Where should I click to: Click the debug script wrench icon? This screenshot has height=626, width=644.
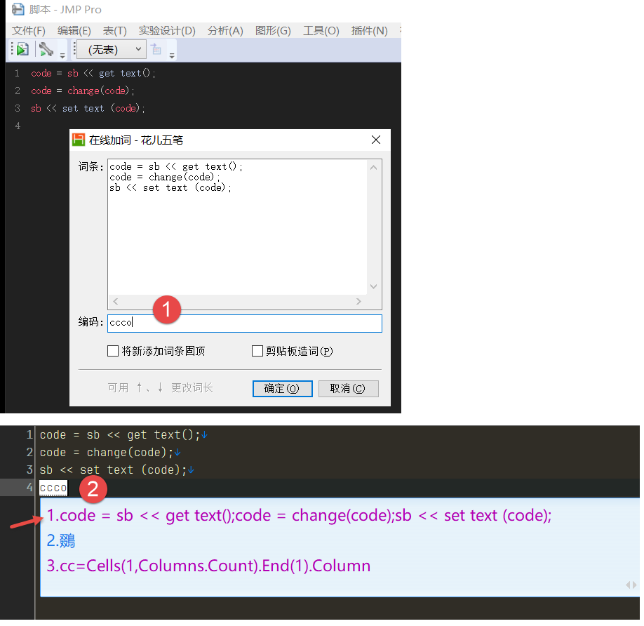46,50
